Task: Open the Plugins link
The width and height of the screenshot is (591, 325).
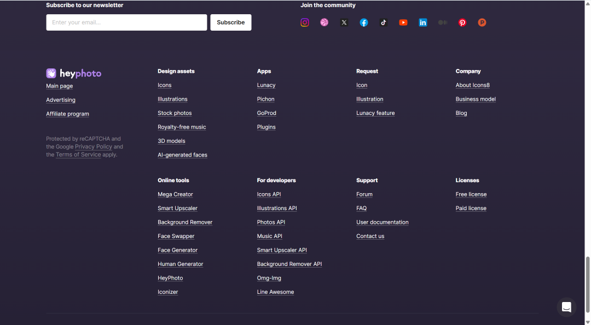Action: pos(266,127)
